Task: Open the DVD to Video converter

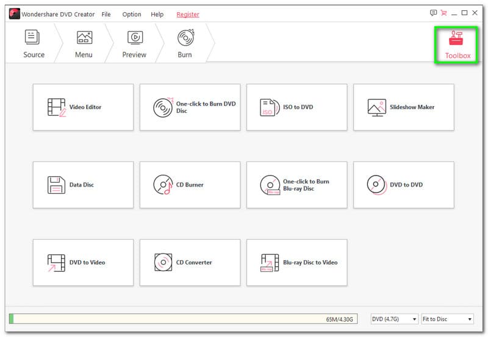Action: [x=83, y=263]
